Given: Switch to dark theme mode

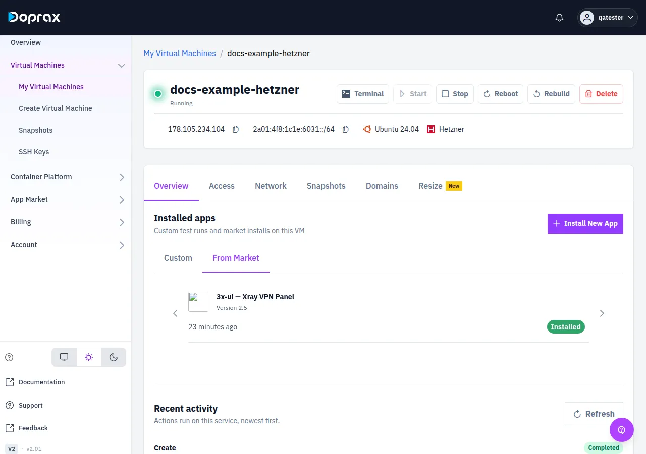Looking at the screenshot, I should [114, 357].
